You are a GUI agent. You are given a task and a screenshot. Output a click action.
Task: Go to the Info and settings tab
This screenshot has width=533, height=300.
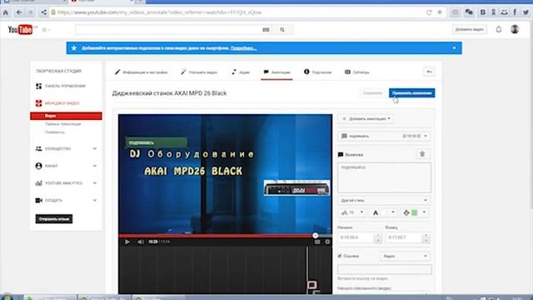141,72
